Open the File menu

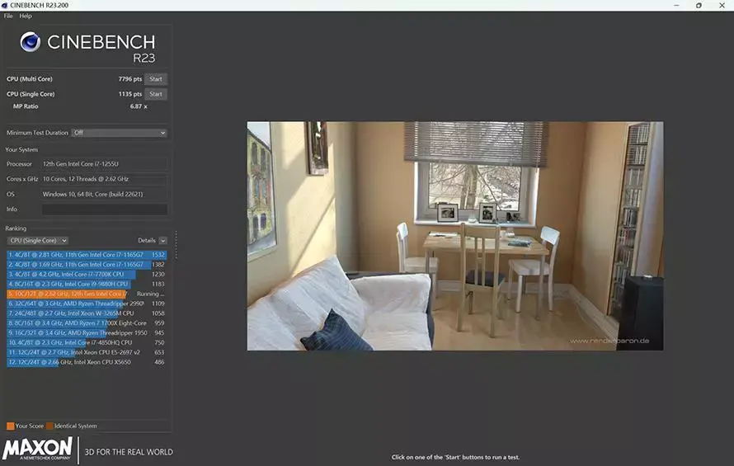(8, 16)
